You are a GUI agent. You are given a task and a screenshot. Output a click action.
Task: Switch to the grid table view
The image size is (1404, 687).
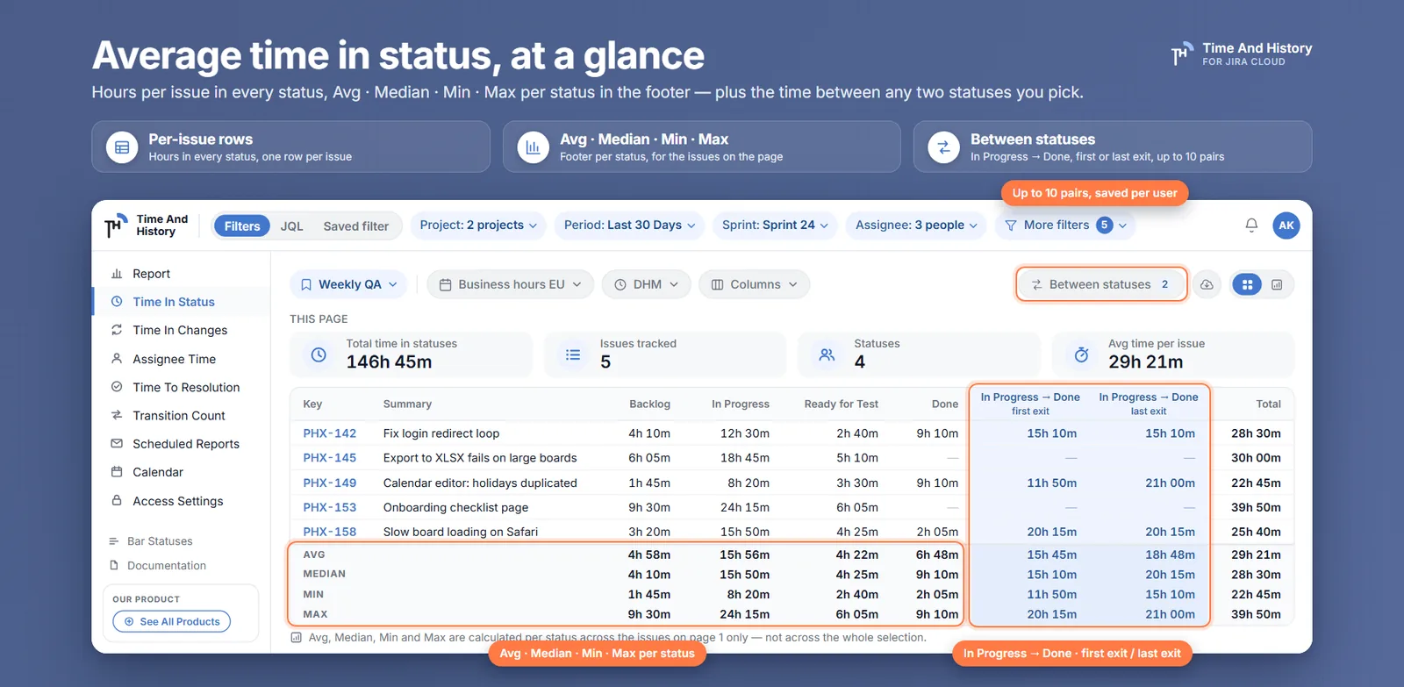coord(1247,284)
